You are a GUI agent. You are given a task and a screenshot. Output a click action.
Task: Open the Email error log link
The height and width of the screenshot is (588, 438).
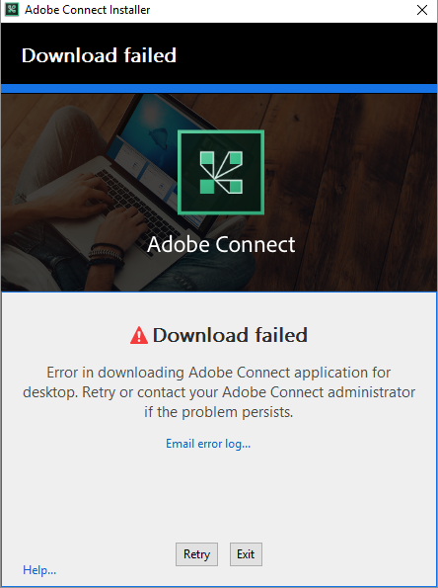click(x=208, y=444)
